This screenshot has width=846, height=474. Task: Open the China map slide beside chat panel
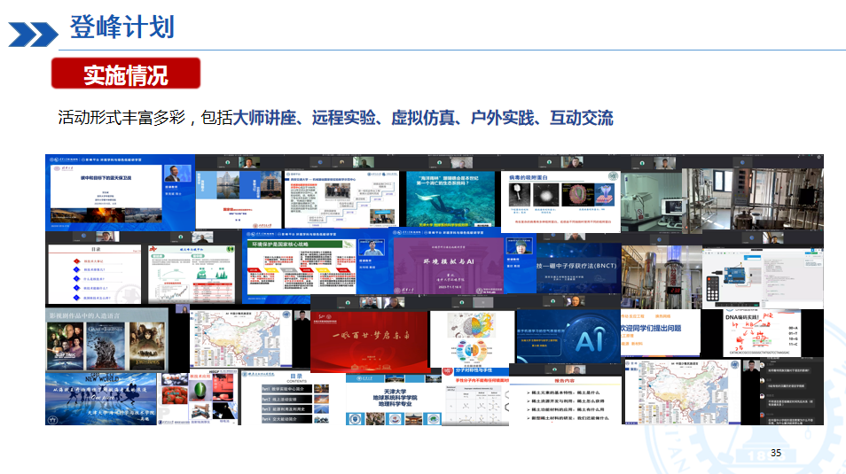pyautogui.click(x=683, y=392)
